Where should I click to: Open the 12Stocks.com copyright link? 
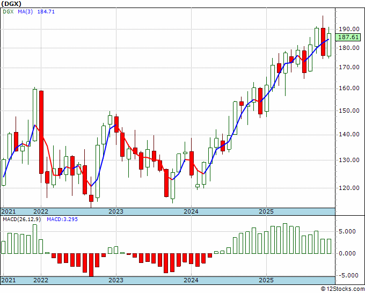(x=342, y=289)
